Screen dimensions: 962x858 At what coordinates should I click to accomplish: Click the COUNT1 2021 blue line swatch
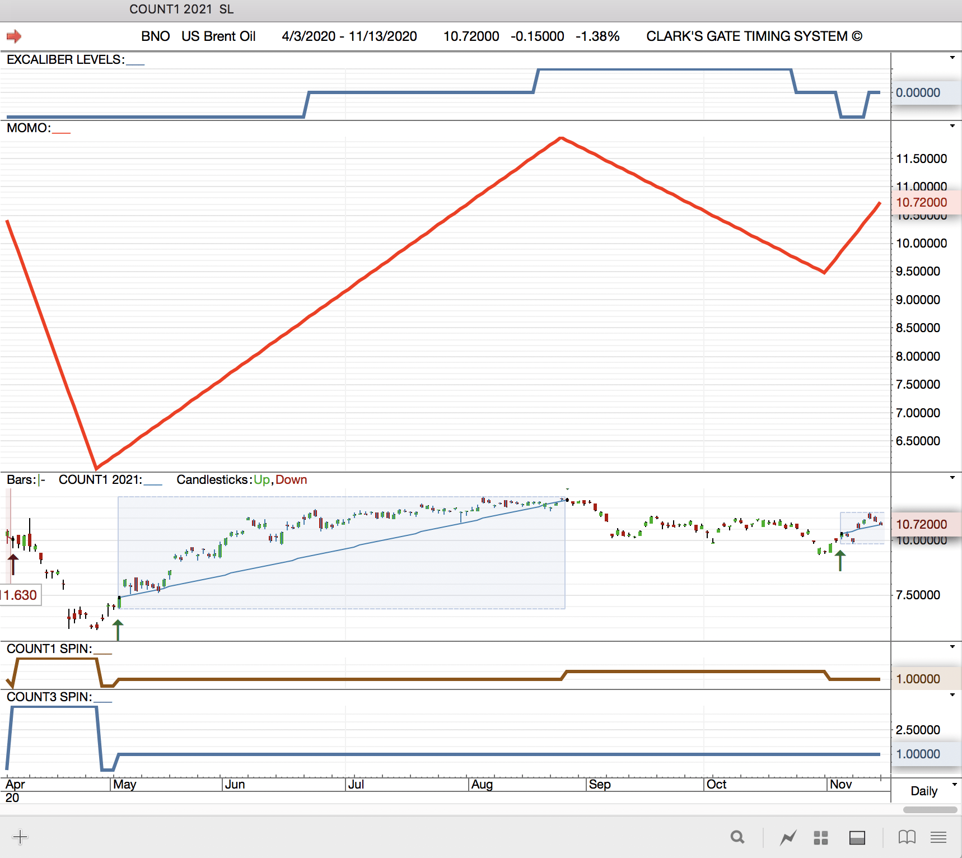pyautogui.click(x=153, y=484)
